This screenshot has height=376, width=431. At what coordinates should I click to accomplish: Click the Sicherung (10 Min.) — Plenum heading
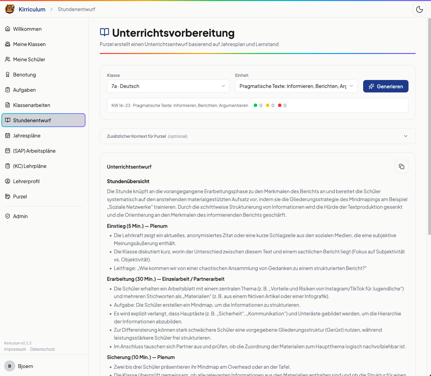tap(141, 357)
